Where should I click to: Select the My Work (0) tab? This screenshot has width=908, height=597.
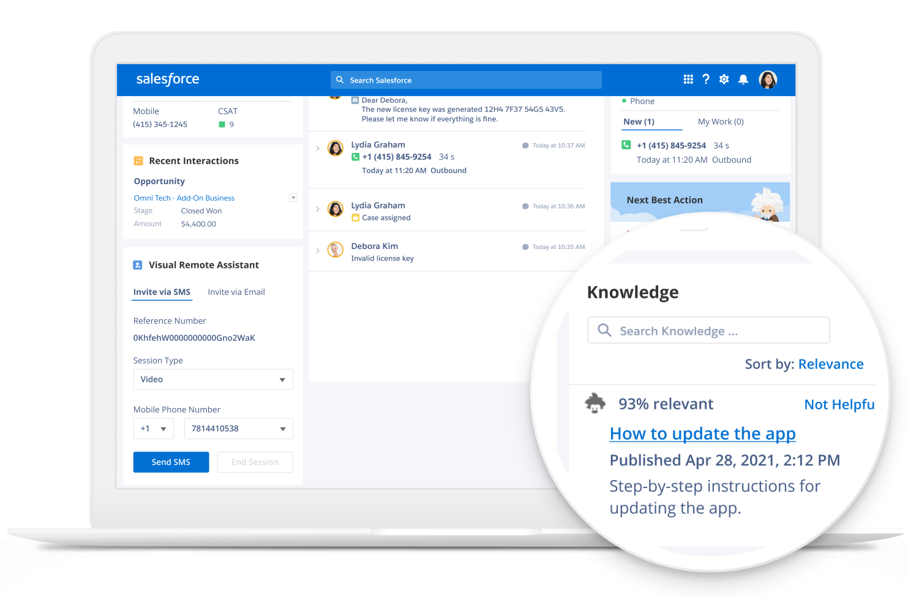click(721, 122)
